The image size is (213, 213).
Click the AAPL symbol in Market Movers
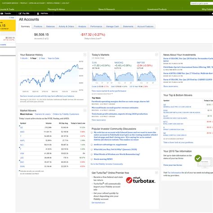click(22, 141)
